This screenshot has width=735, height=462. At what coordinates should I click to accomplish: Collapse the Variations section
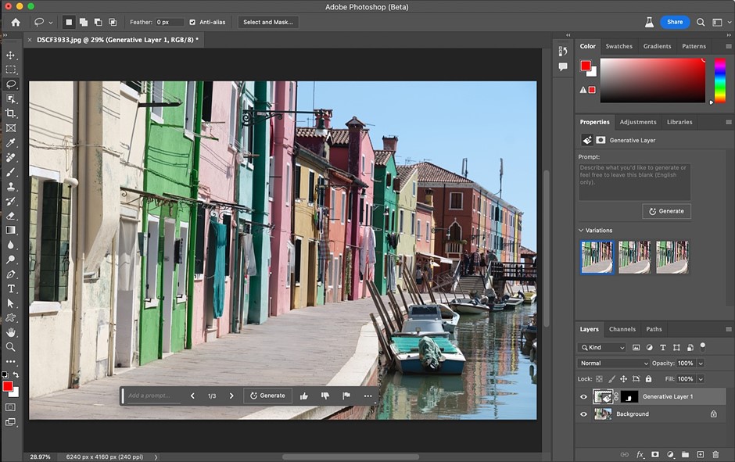pos(579,230)
